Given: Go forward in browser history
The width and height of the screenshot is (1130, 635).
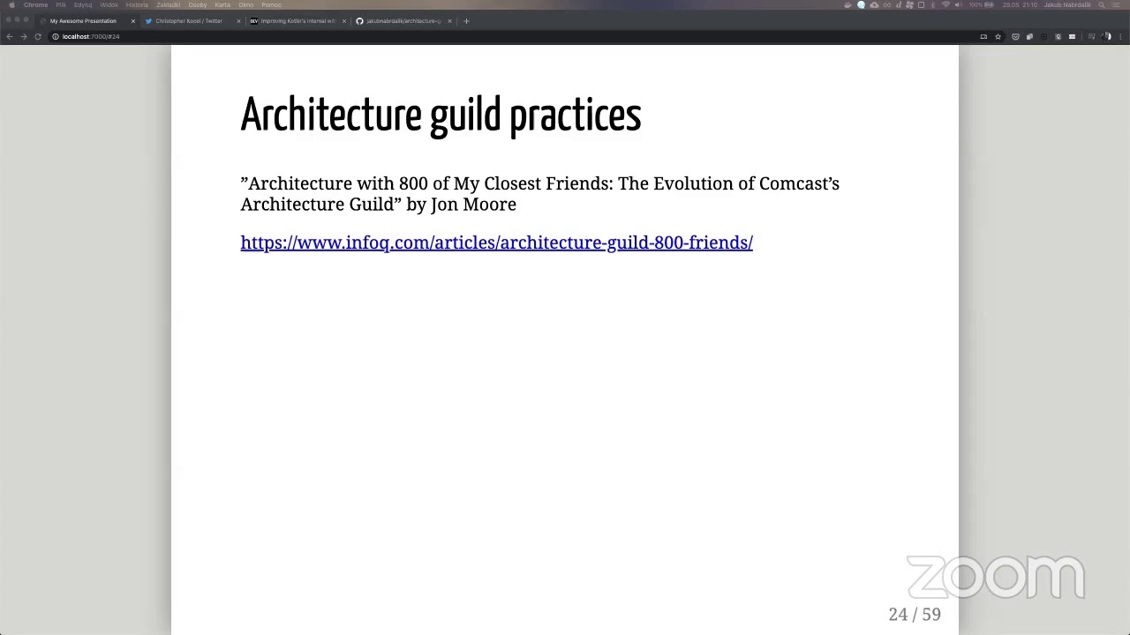Looking at the screenshot, I should [24, 36].
